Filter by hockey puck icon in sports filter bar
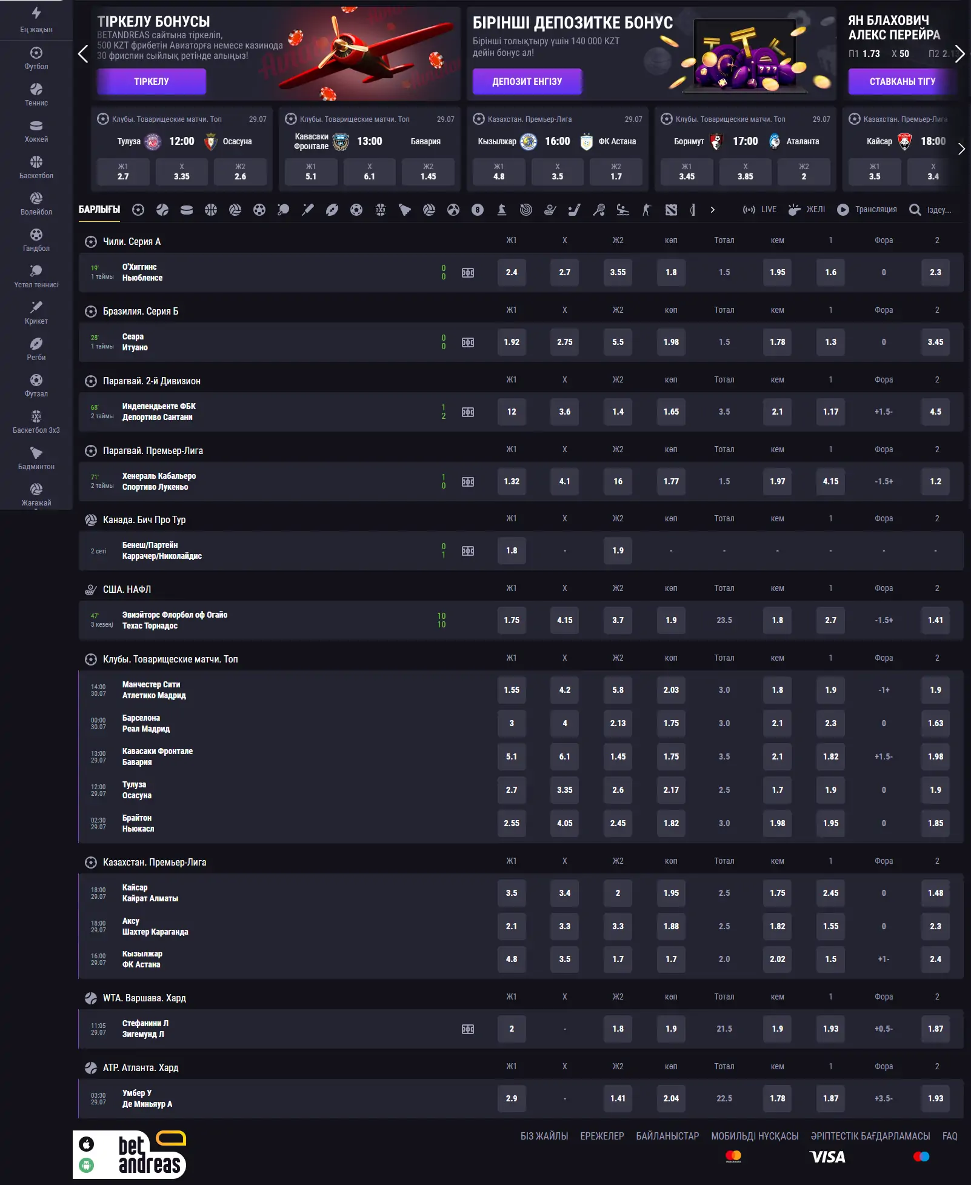 pyautogui.click(x=187, y=210)
